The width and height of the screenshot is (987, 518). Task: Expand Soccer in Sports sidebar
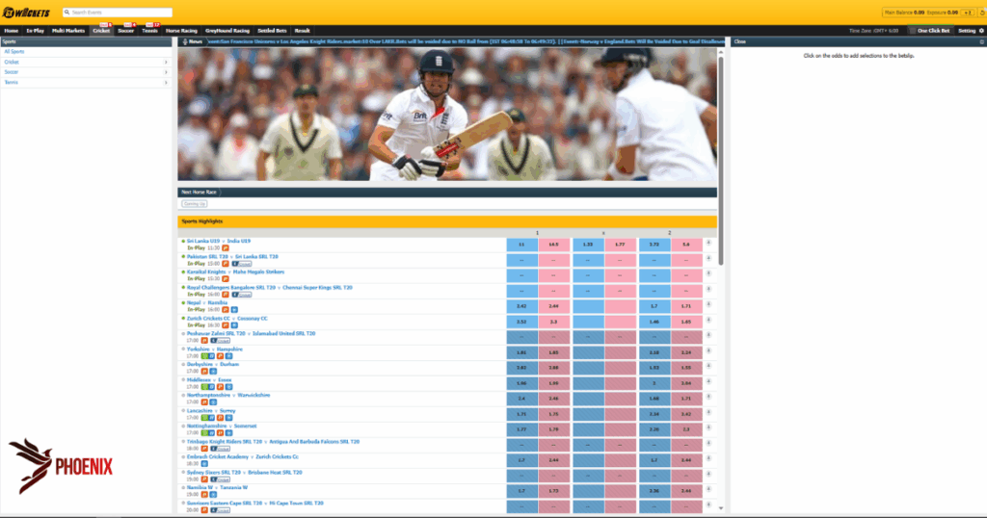(166, 72)
